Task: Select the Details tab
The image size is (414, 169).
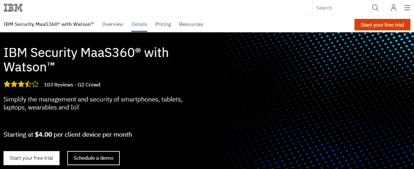Action: (139, 24)
